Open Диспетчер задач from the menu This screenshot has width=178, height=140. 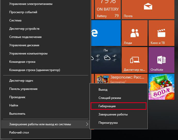point(21,81)
